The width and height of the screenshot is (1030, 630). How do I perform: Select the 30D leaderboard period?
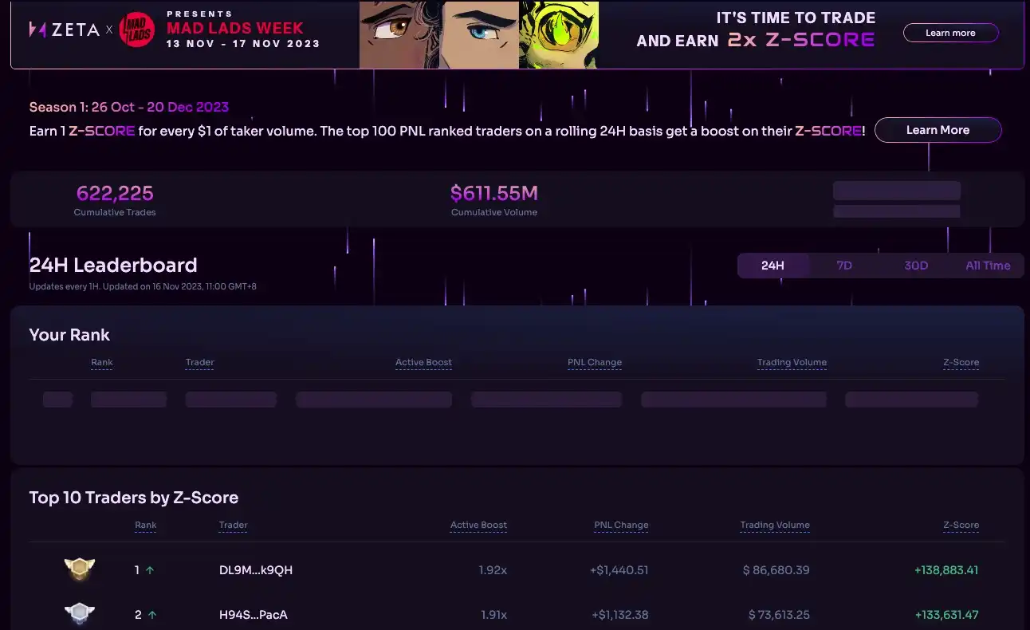click(916, 266)
